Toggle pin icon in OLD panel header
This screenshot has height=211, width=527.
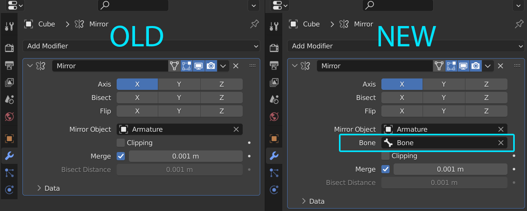point(255,24)
